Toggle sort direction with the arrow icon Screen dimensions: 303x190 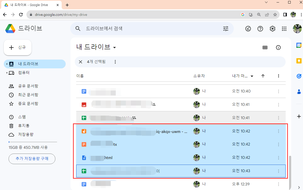pos(263,76)
